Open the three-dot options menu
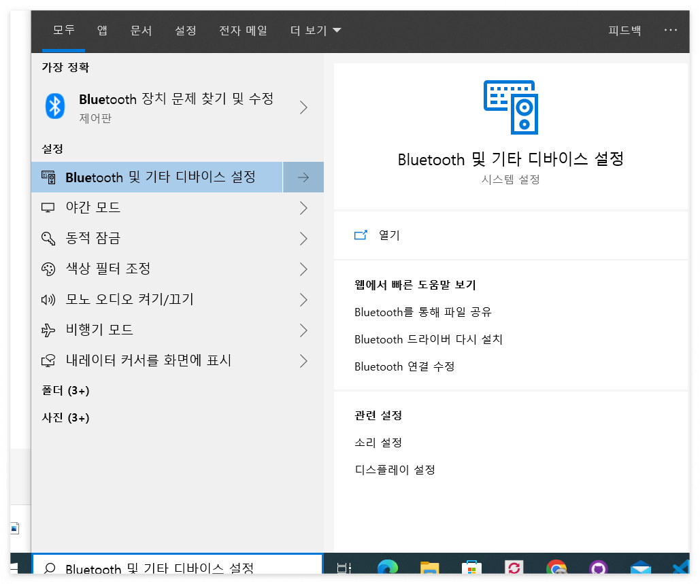Viewport: 700px width, 584px height. pos(671,31)
